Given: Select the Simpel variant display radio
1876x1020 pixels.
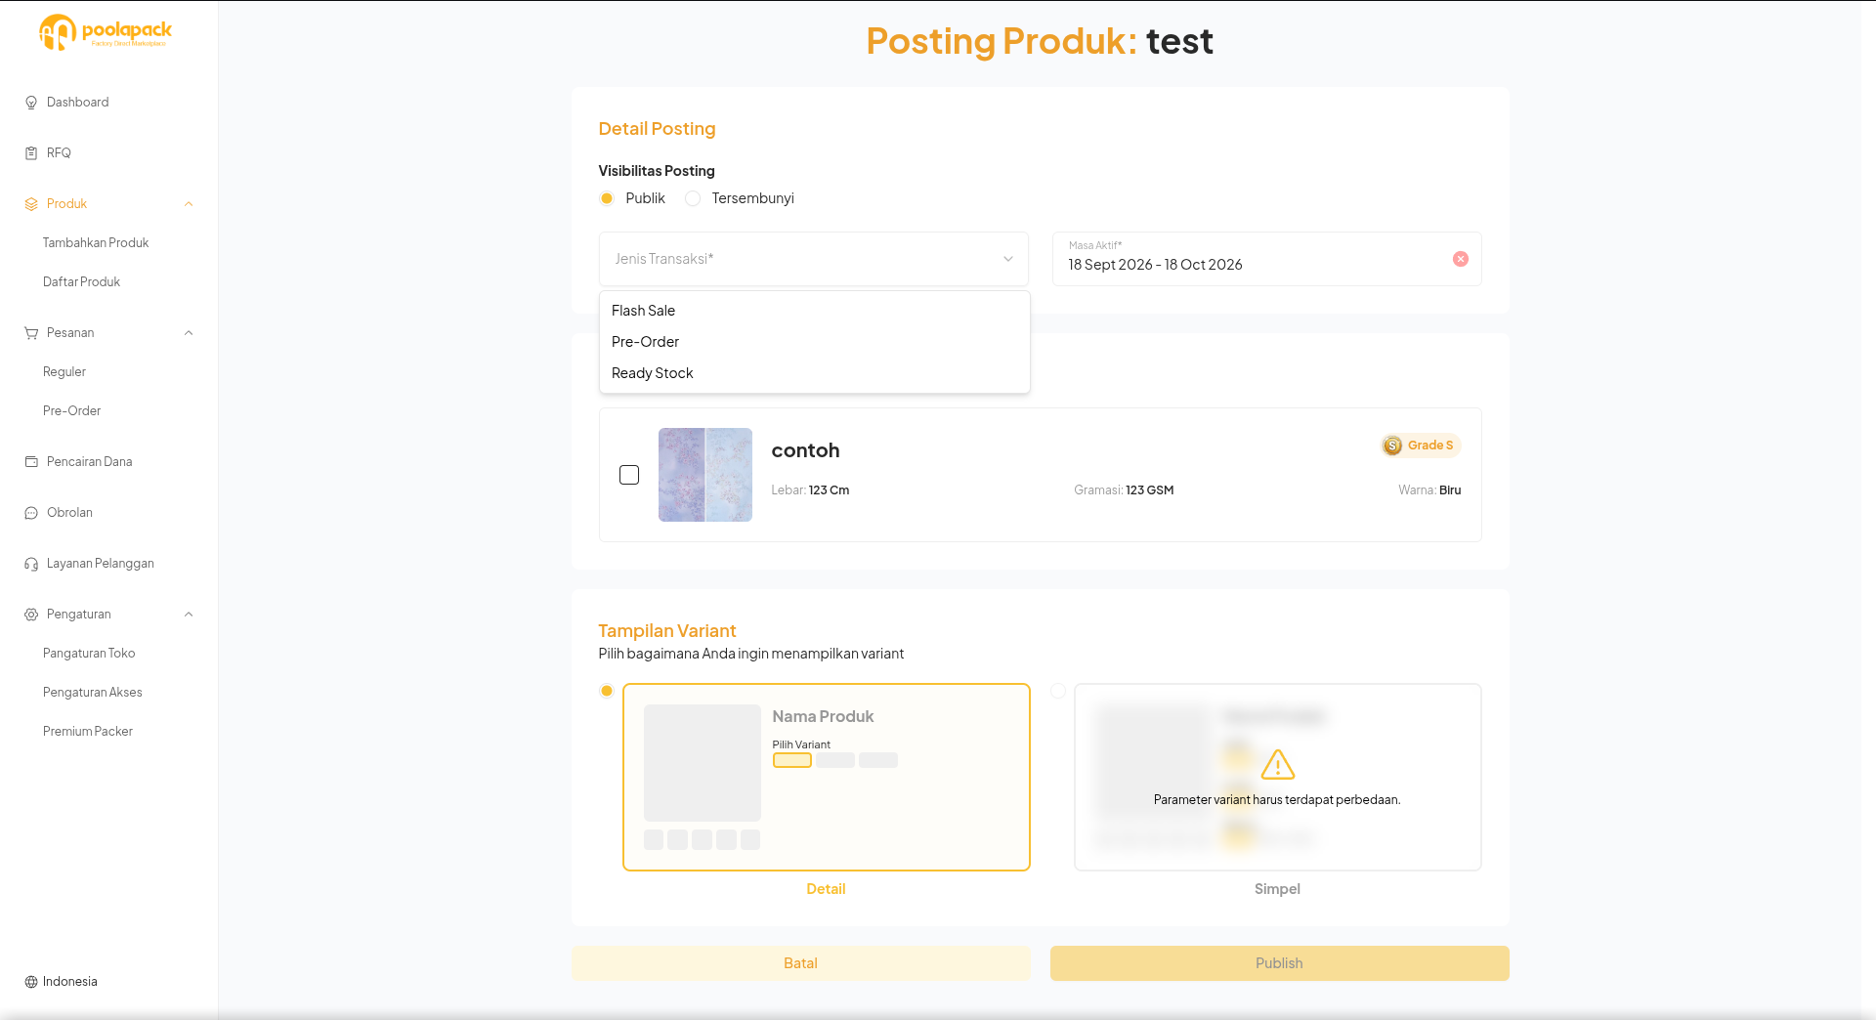Looking at the screenshot, I should (x=1058, y=691).
